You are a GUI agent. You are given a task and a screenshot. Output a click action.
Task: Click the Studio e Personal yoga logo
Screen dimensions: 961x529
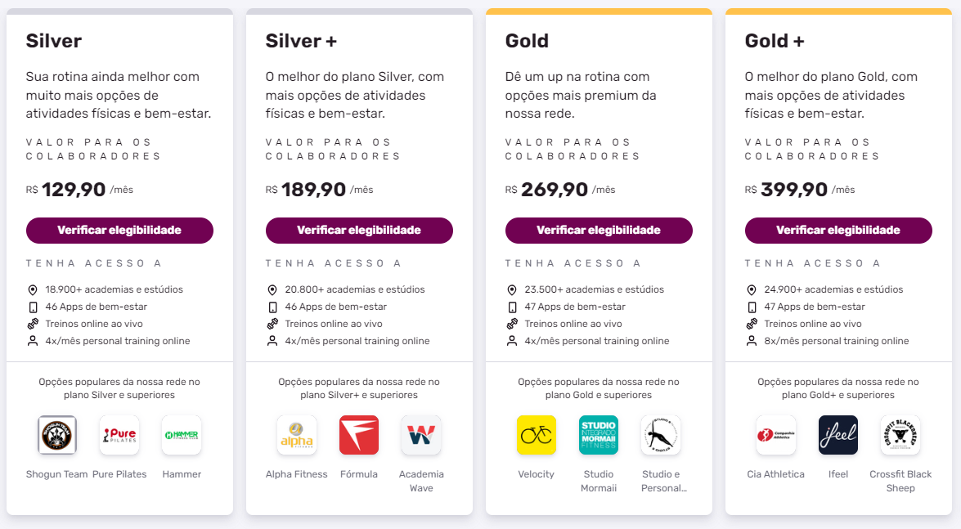click(x=661, y=435)
